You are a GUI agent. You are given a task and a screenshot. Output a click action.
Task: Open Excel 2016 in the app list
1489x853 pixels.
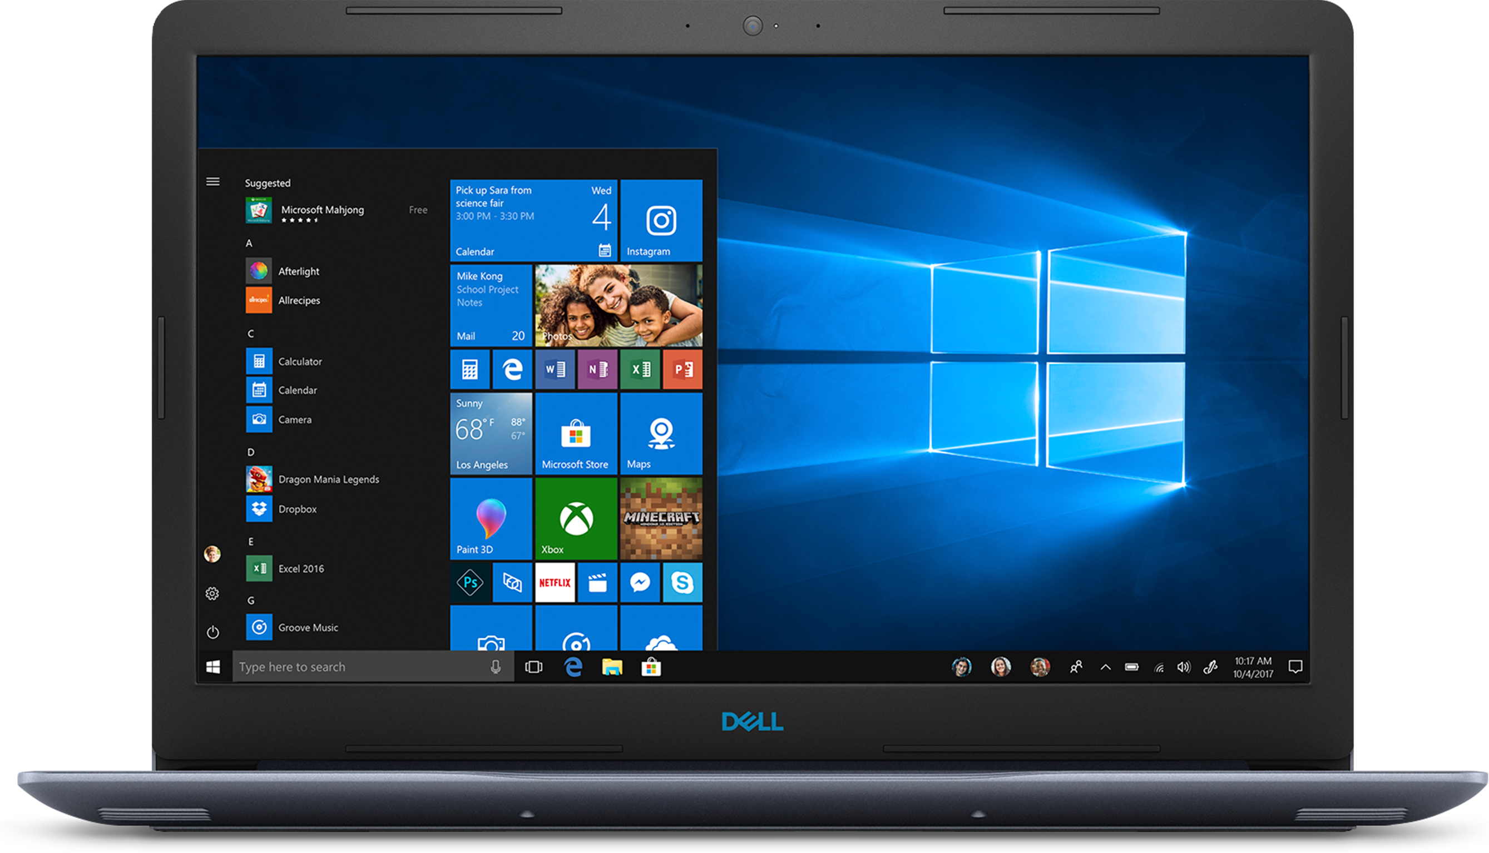pos(285,568)
